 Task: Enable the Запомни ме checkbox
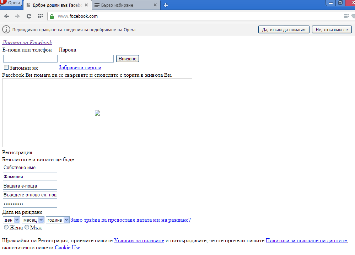click(x=6, y=67)
